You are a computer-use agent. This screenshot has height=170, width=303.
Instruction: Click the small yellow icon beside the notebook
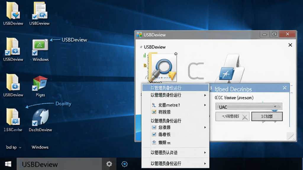click(x=145, y=66)
